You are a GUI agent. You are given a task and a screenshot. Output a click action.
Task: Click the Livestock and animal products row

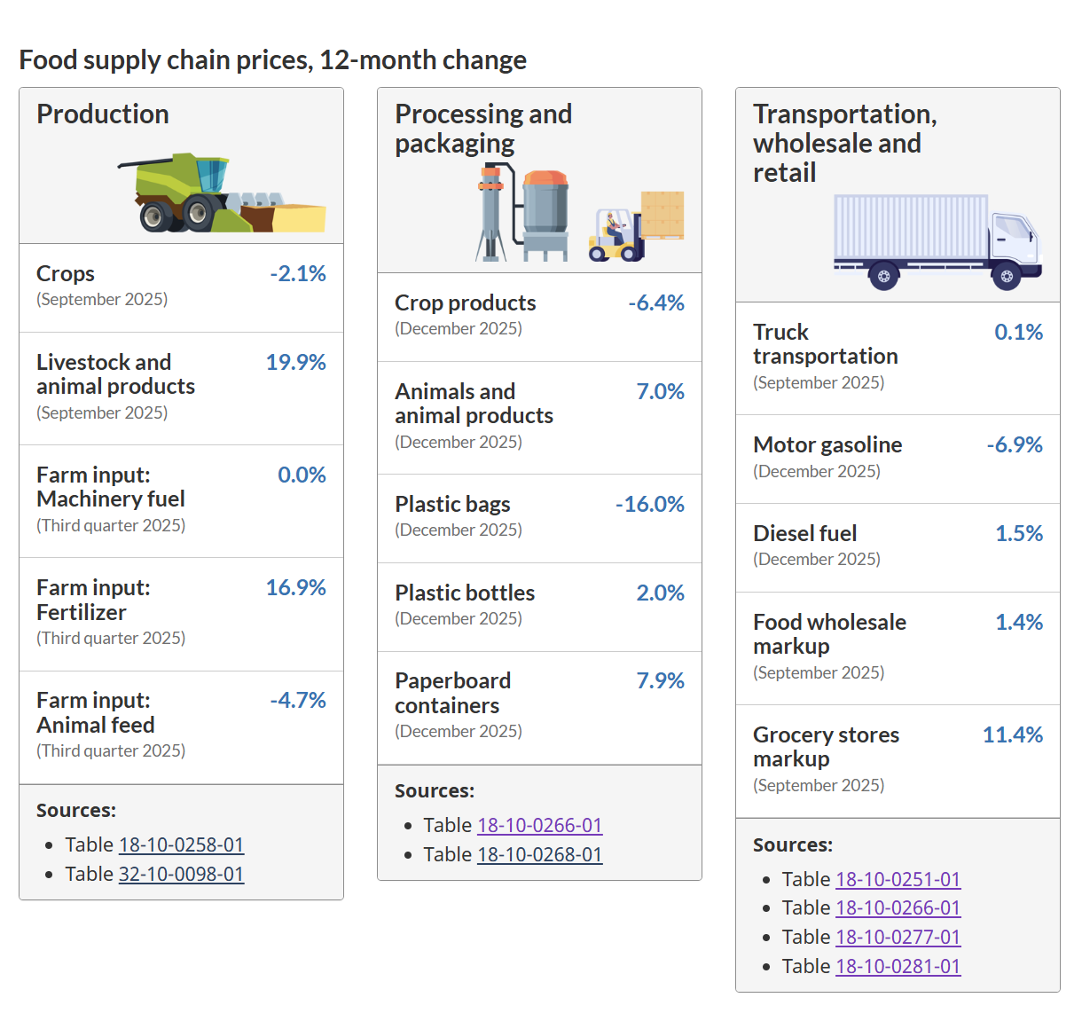[181, 388]
